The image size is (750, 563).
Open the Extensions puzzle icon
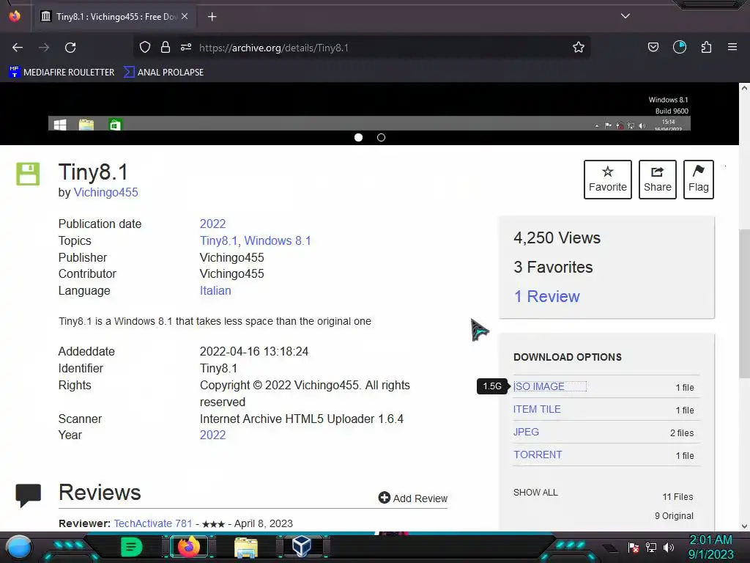coord(706,48)
